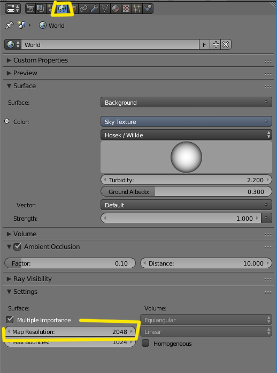
Task: Open the Physics properties tab
Action: coord(148,9)
